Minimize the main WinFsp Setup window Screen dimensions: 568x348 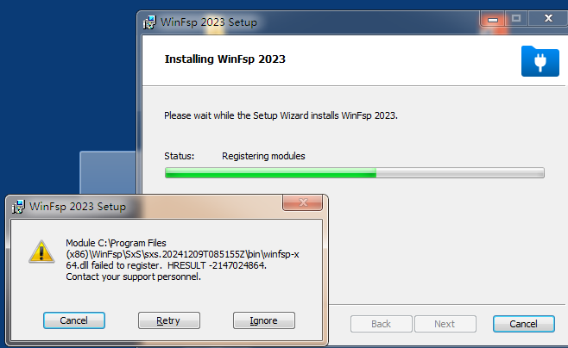(x=492, y=19)
